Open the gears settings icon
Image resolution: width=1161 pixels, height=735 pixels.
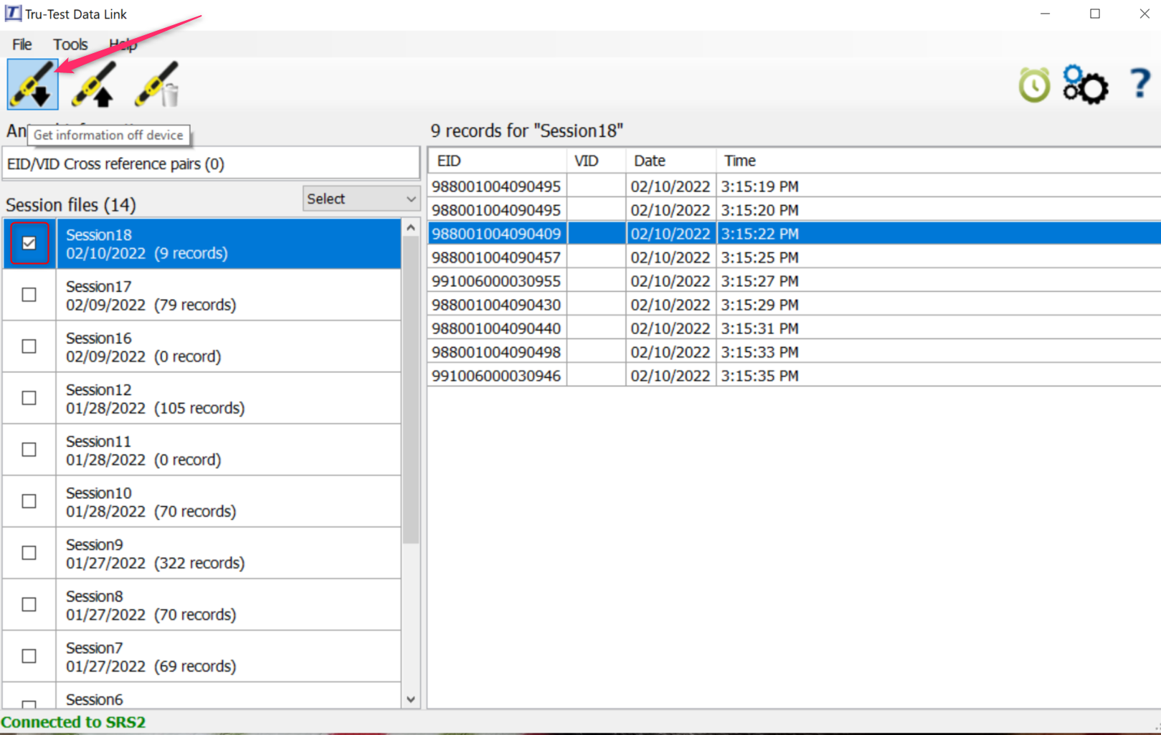[1085, 85]
